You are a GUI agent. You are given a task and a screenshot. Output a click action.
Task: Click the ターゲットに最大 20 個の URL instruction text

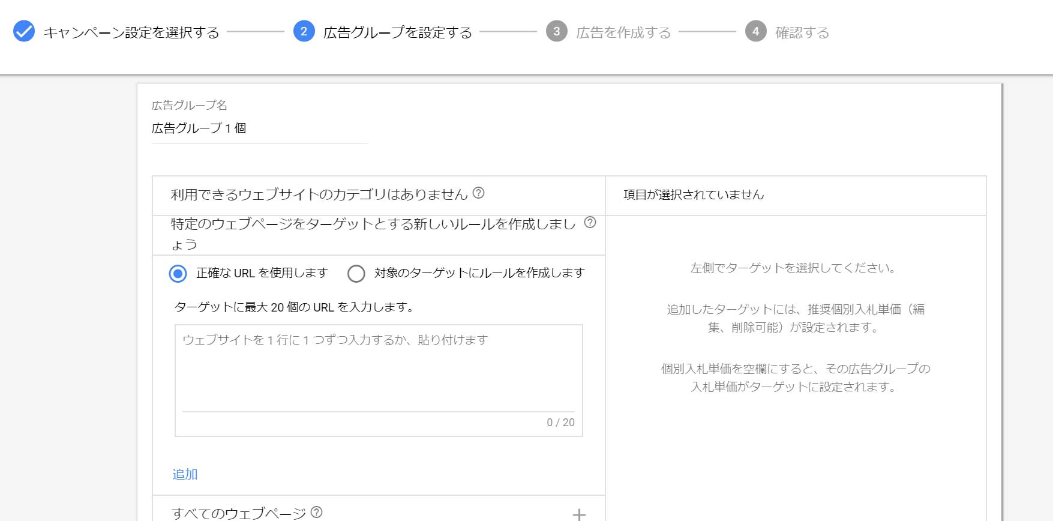tap(294, 307)
